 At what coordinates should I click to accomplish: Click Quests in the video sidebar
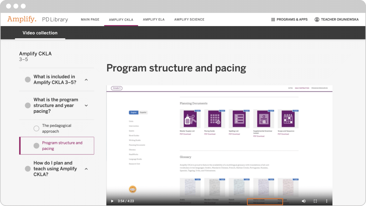coord(132,131)
